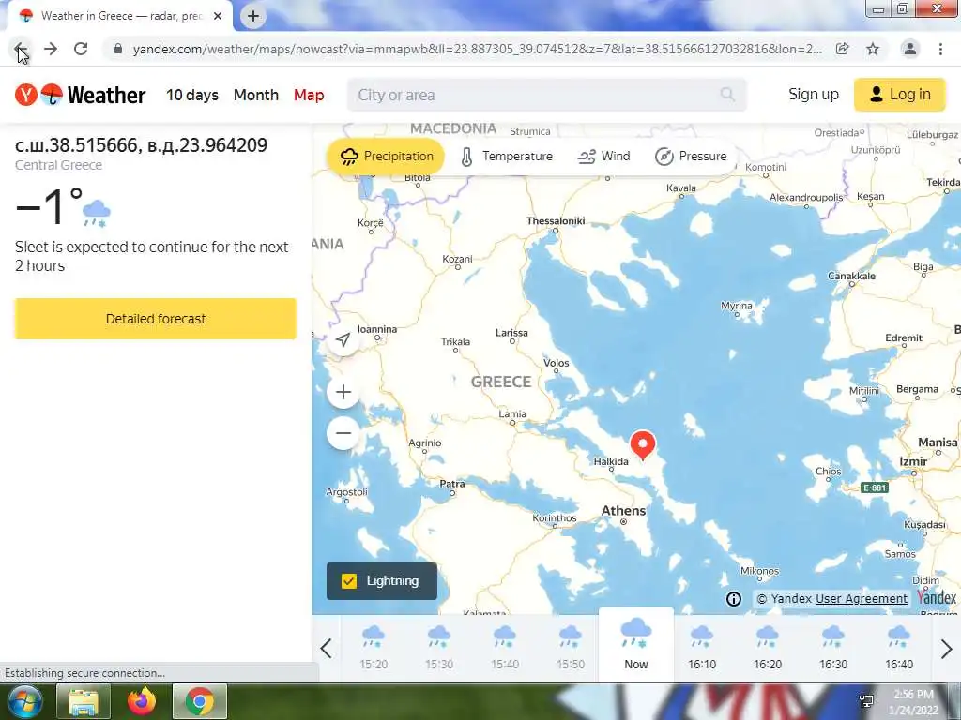Click the Central Greece region text
The height and width of the screenshot is (720, 961).
pos(59,165)
